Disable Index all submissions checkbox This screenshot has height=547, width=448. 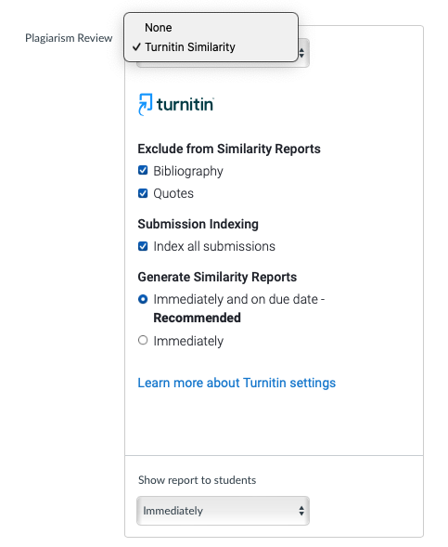[x=143, y=246]
